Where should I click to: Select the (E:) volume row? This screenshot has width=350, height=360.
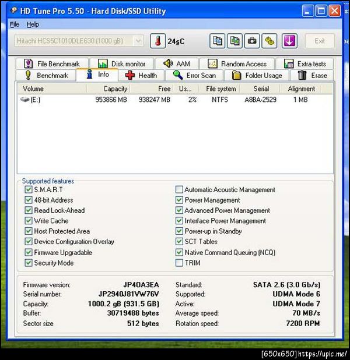(175, 100)
